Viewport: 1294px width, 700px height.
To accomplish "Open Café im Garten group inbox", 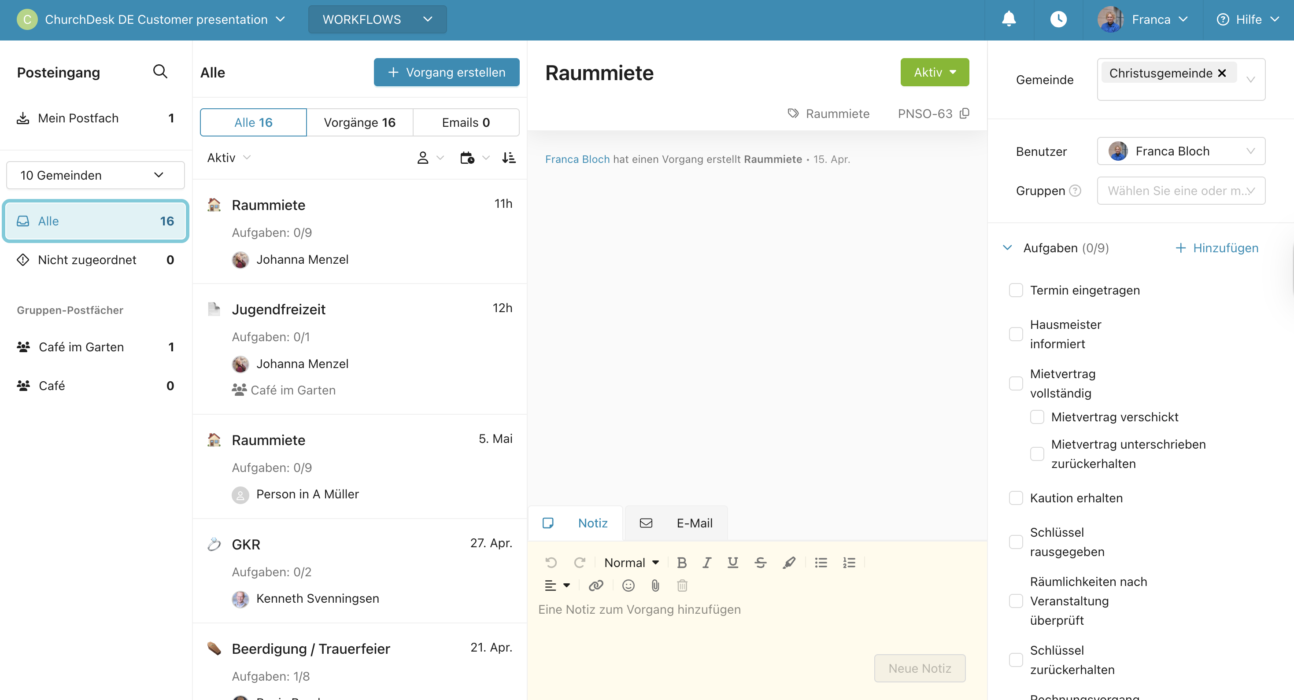I will point(96,347).
